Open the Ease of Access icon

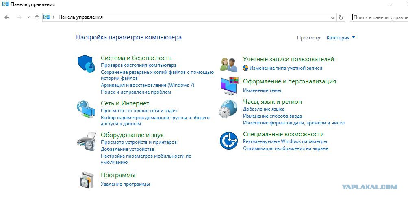click(x=229, y=141)
